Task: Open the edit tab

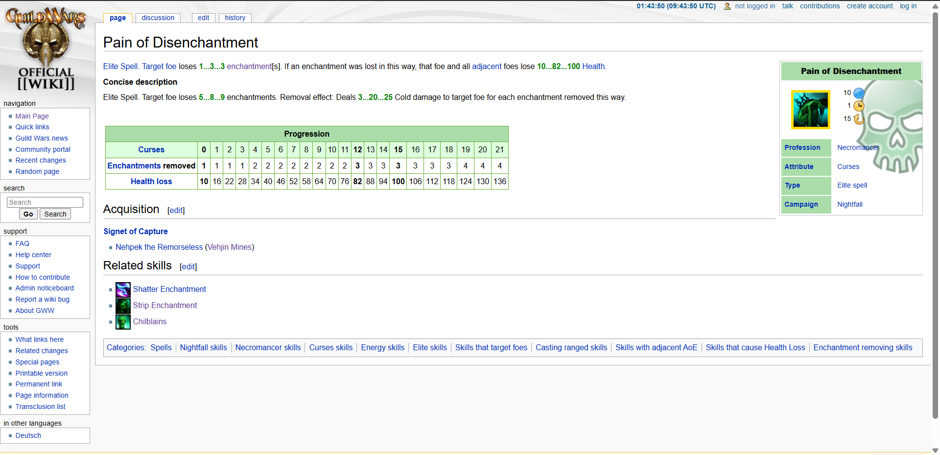Action: (203, 18)
